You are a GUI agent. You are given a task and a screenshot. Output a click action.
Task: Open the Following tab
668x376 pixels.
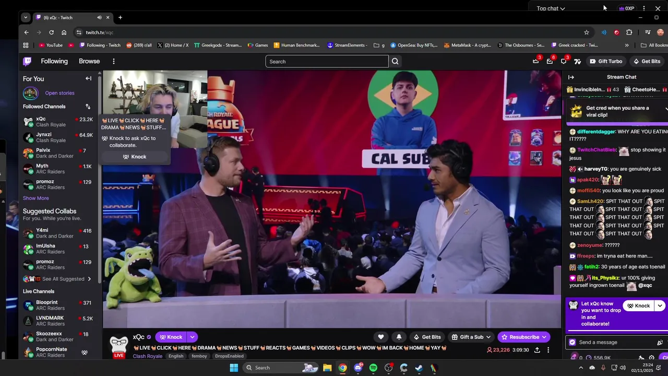[54, 61]
